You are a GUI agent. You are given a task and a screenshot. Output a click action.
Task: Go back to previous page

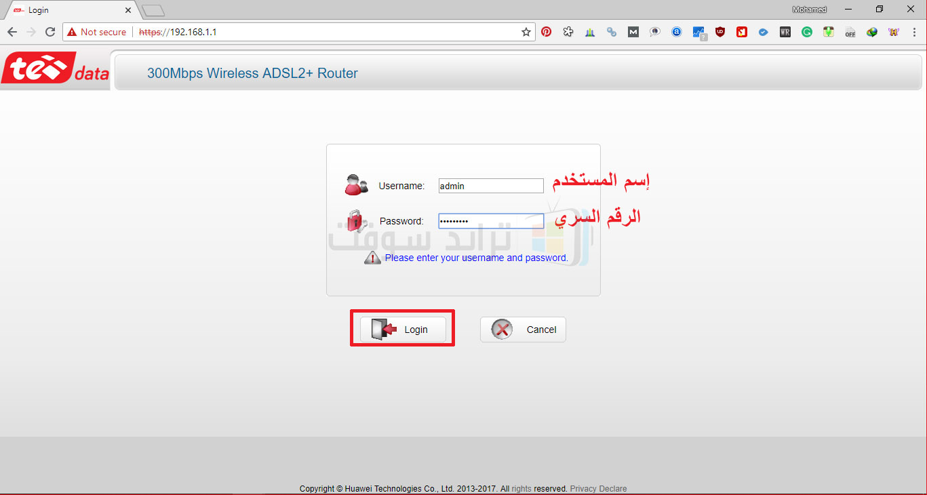pyautogui.click(x=12, y=32)
